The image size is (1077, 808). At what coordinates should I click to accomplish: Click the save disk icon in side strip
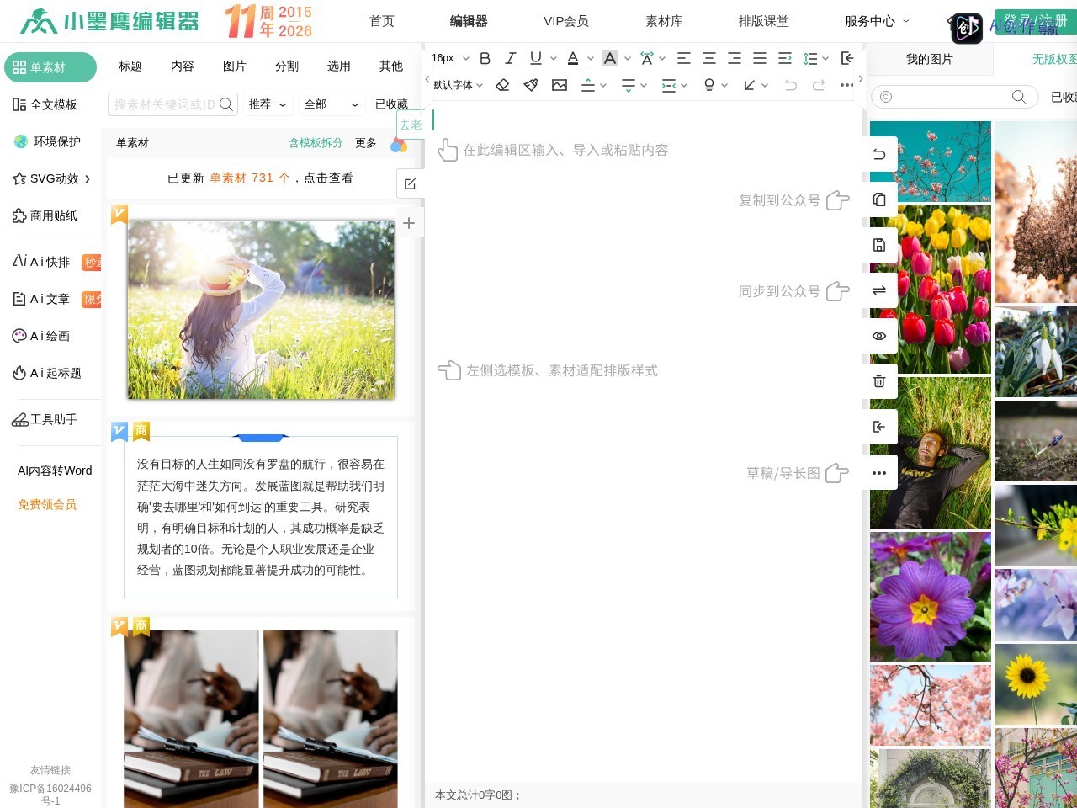879,245
